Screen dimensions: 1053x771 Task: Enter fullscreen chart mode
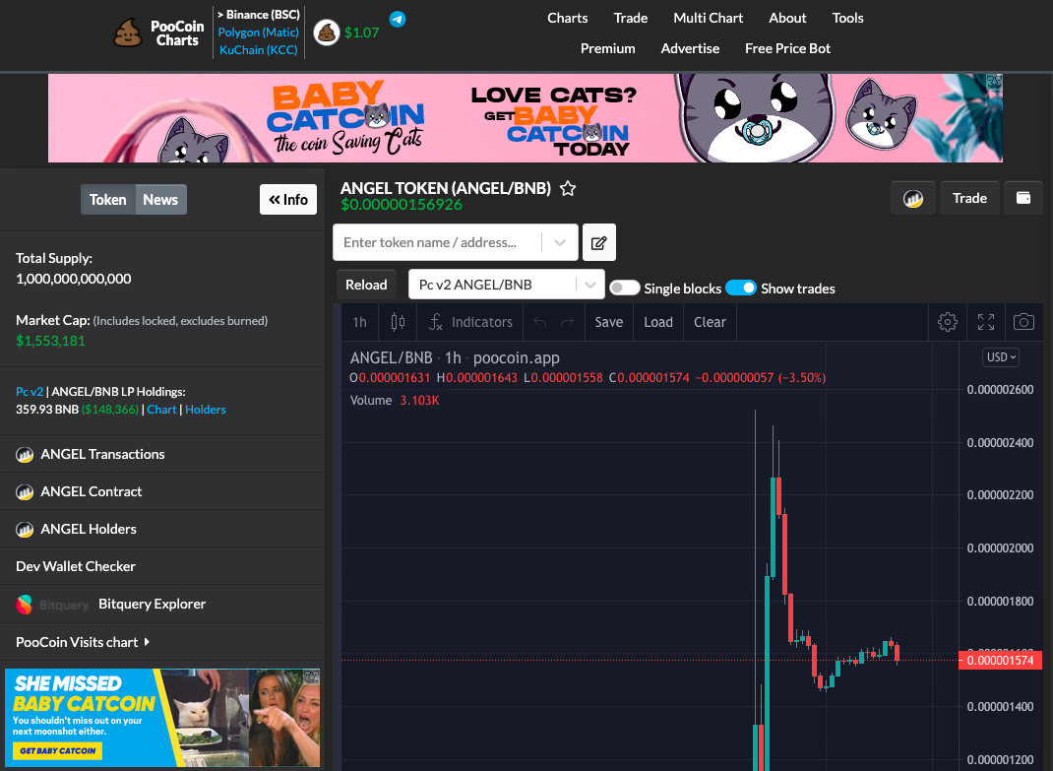coord(986,322)
